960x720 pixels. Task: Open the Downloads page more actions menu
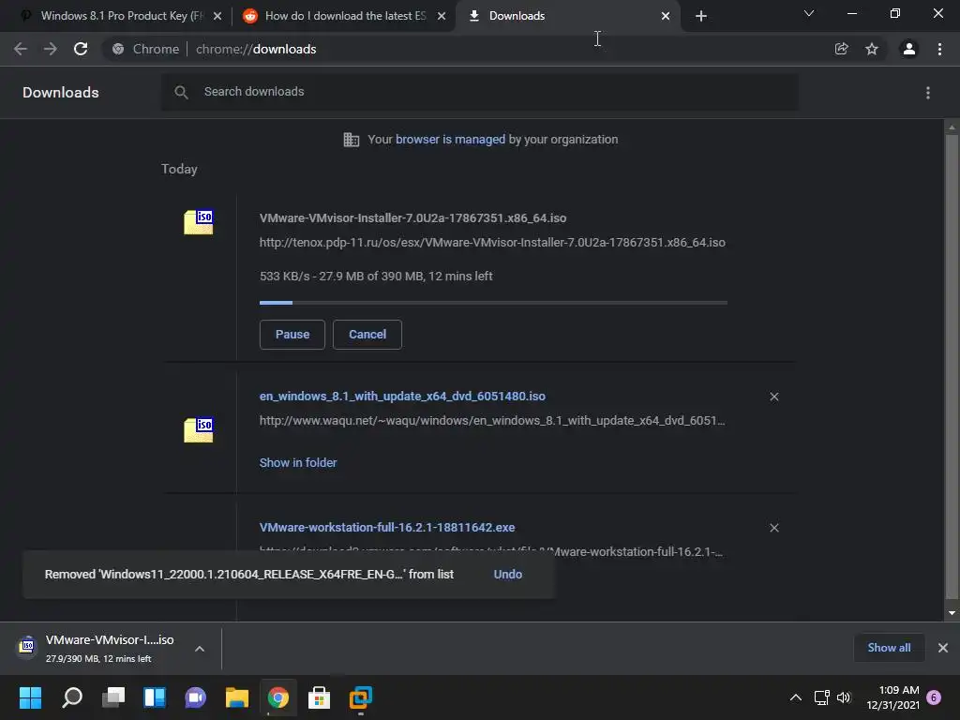(x=928, y=93)
